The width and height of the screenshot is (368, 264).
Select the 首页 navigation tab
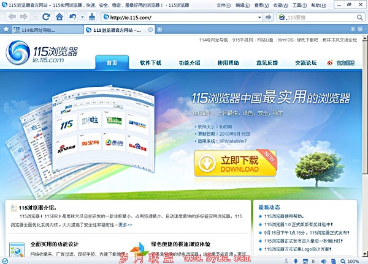pos(112,62)
